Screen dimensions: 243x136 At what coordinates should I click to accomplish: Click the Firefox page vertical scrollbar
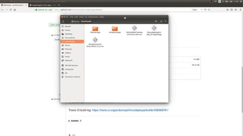pyautogui.click(x=242, y=90)
